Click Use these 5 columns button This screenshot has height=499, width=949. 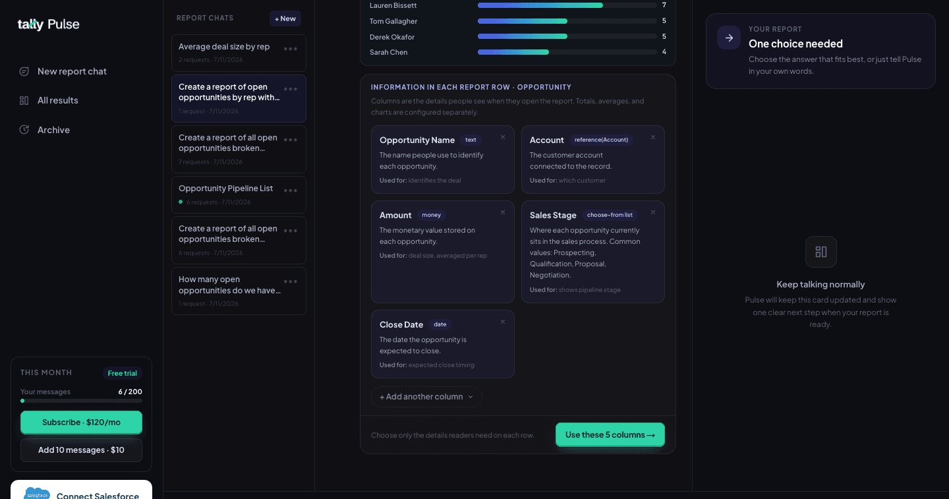610,435
